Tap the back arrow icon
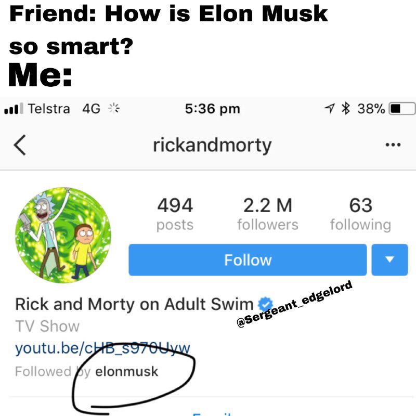Image resolution: width=416 pixels, height=416 pixels. click(x=20, y=145)
